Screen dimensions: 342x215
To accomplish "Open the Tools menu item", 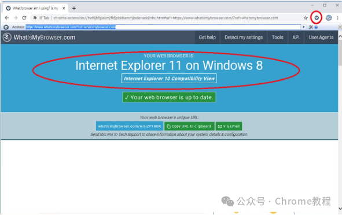I will click(277, 37).
